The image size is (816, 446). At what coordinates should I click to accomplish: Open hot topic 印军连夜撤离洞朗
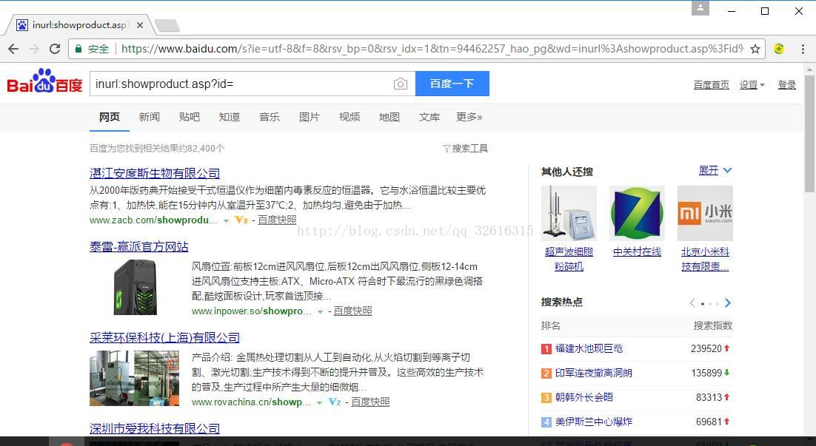coord(594,373)
